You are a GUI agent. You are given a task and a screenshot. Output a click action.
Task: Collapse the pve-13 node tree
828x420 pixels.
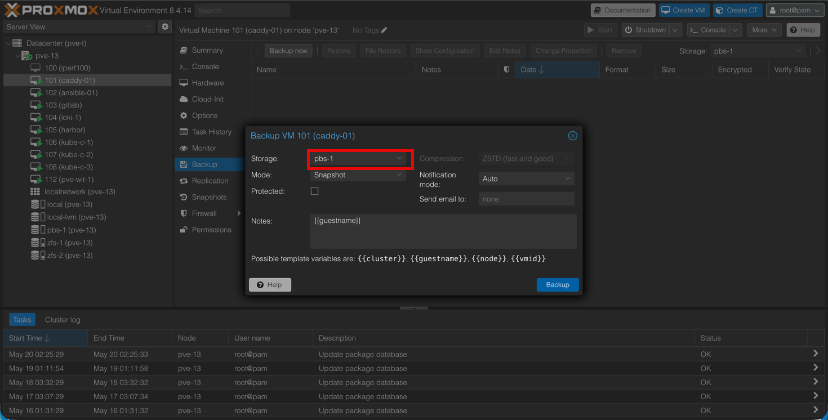(x=17, y=56)
